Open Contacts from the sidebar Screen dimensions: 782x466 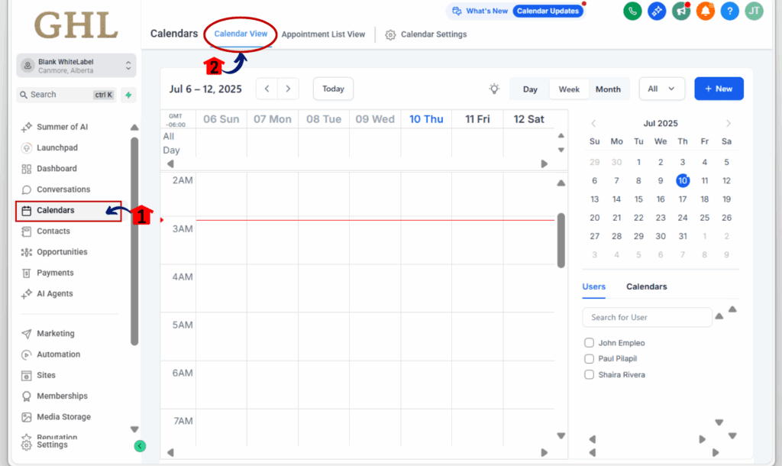(53, 231)
